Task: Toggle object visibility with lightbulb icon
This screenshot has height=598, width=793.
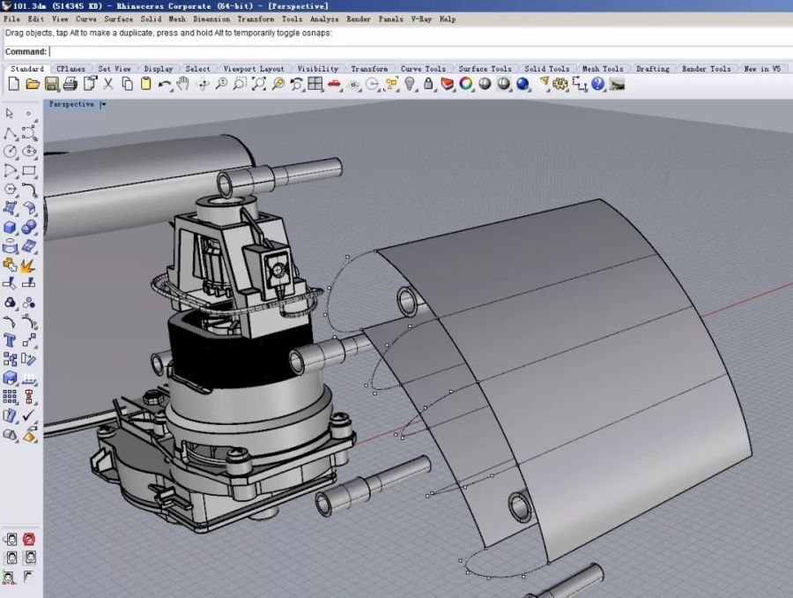Action: tap(410, 84)
